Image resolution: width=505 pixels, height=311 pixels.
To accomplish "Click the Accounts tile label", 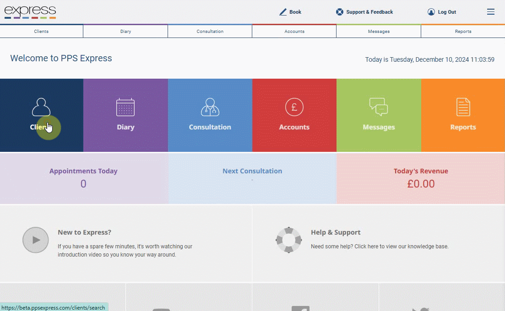I will [294, 127].
